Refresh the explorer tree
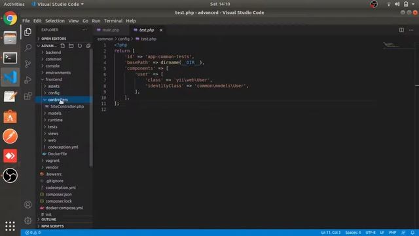Viewport: 419px width, 236px height. (80, 46)
